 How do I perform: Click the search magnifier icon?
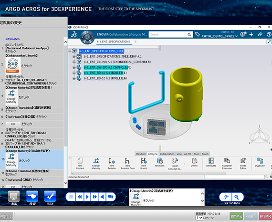click(189, 35)
